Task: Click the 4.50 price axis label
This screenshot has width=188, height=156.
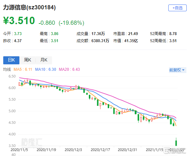Action: (x=12, y=123)
